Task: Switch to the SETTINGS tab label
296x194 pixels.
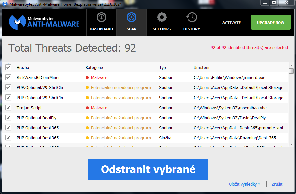Action: pyautogui.click(x=162, y=29)
